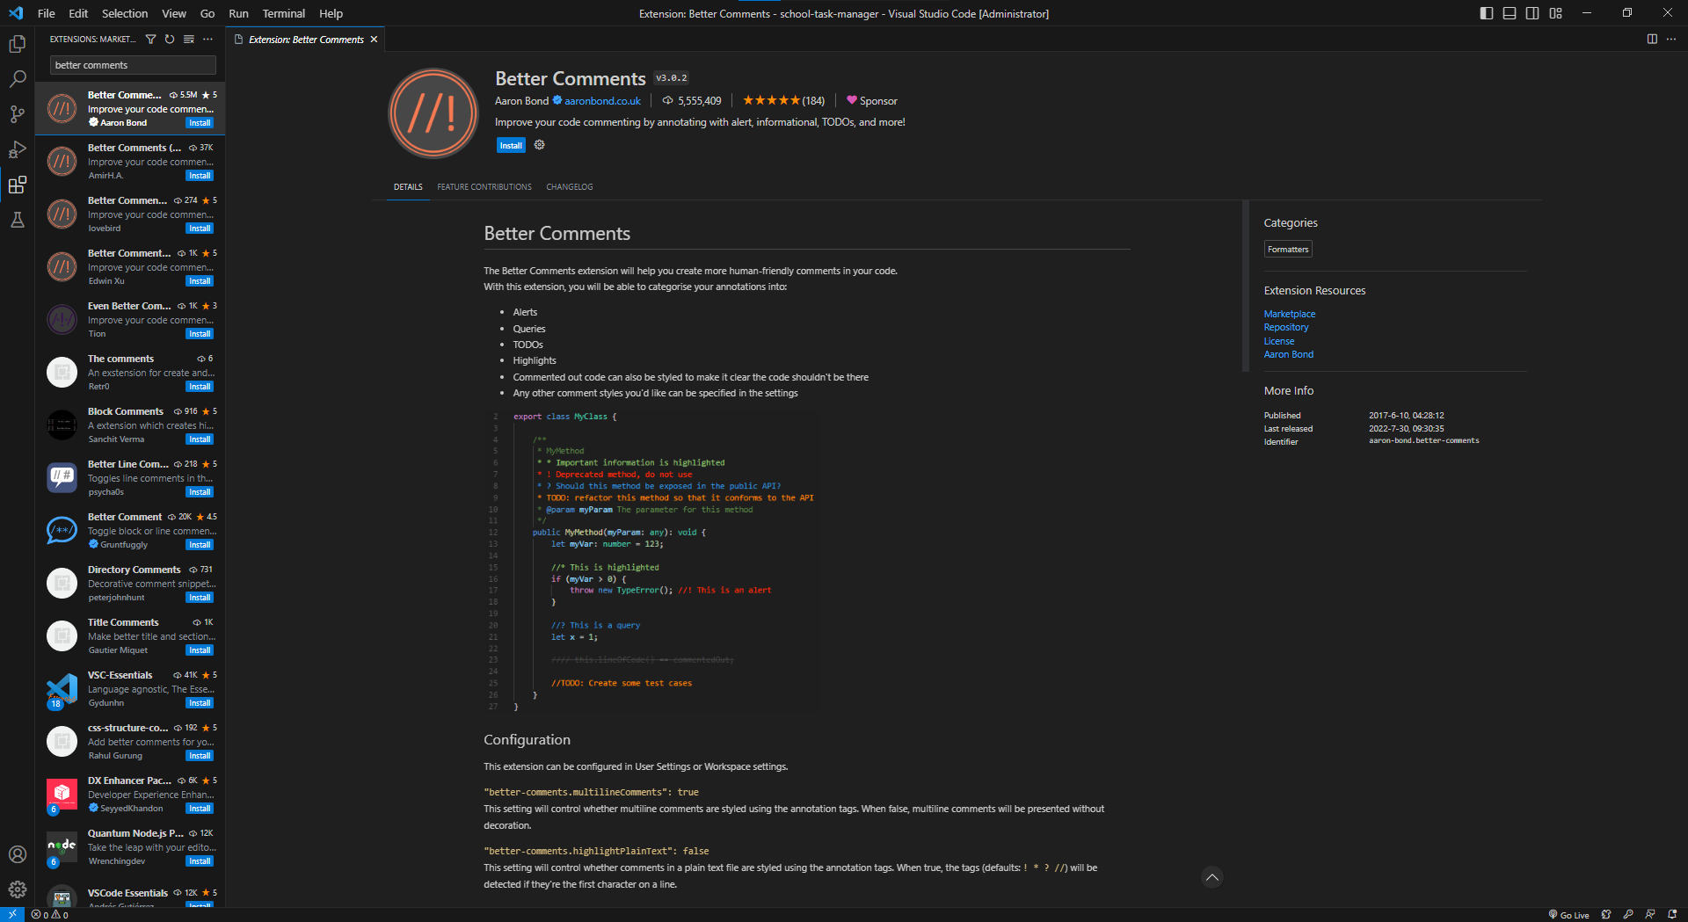Open the Repository resource link
Image resolution: width=1688 pixels, height=922 pixels.
coord(1286,327)
